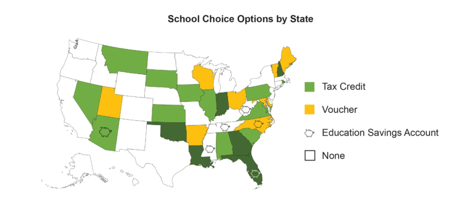Viewport: 460px width, 204px height.
Task: Select the Tax Credit legend label
Action: [x=344, y=87]
